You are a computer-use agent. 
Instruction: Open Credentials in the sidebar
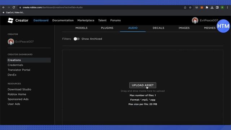(15, 65)
